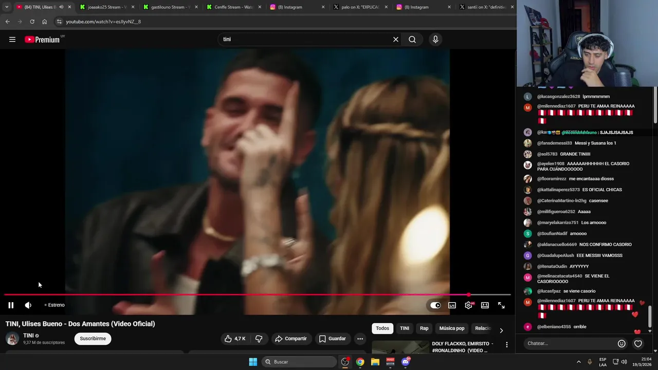The width and height of the screenshot is (658, 370).
Task: Show more filter chips with arrow
Action: pos(501,330)
